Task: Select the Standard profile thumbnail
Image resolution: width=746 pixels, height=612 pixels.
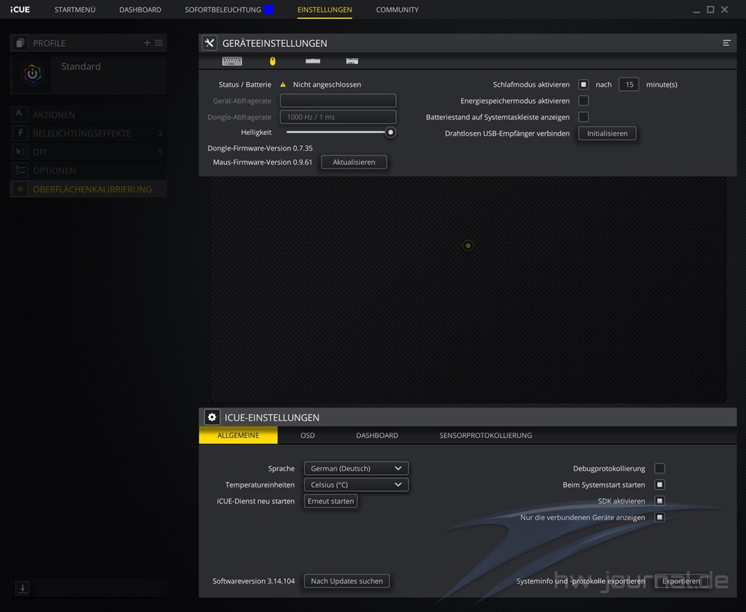Action: (x=32, y=74)
